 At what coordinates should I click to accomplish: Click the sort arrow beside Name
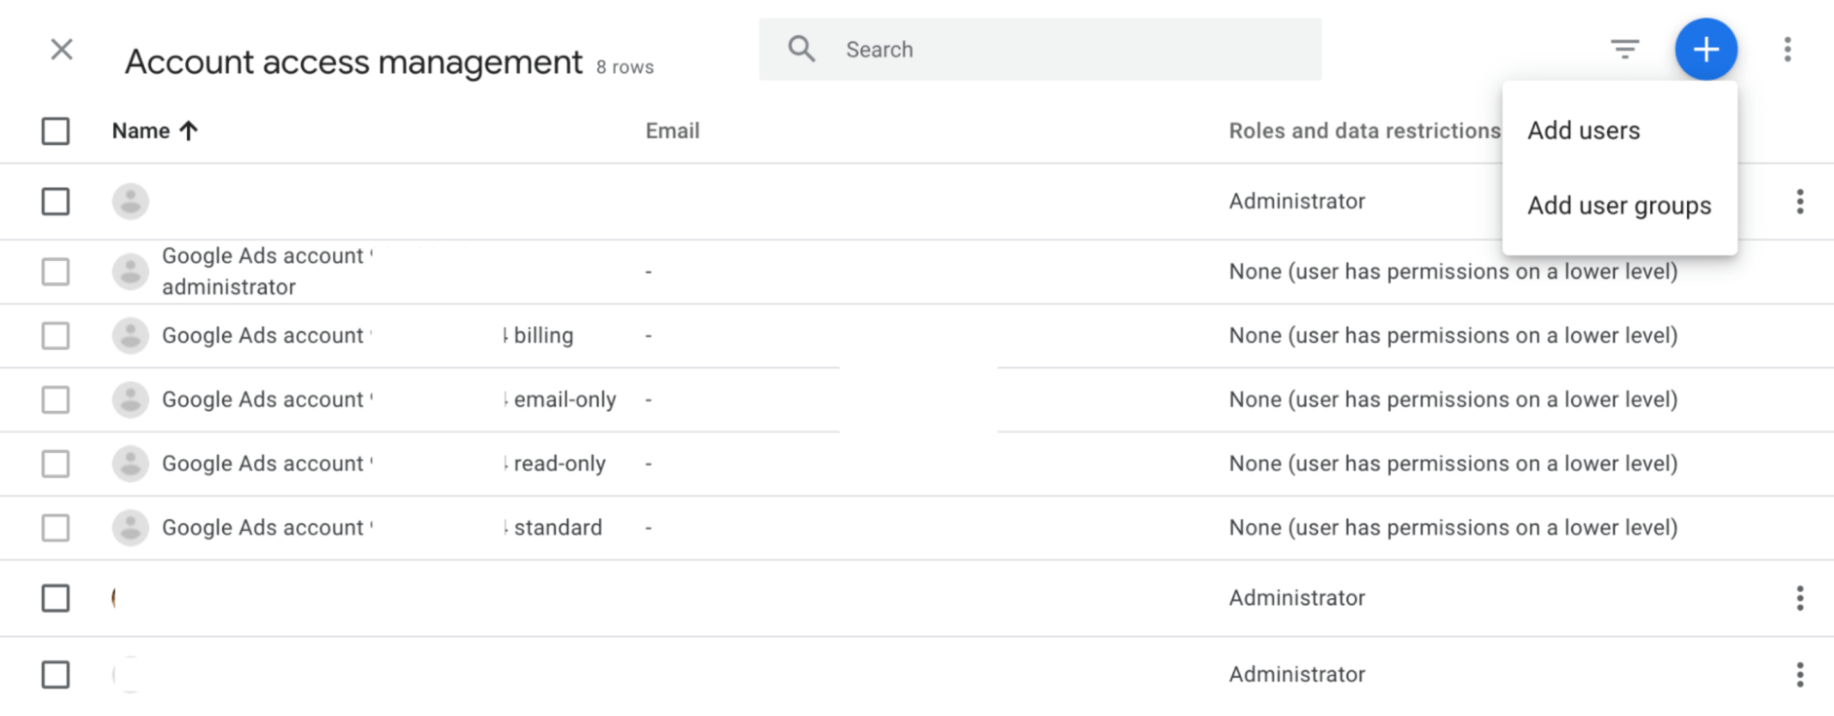pos(188,131)
